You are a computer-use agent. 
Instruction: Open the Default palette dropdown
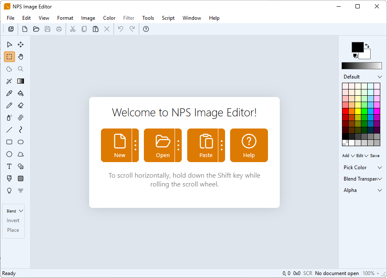(362, 76)
